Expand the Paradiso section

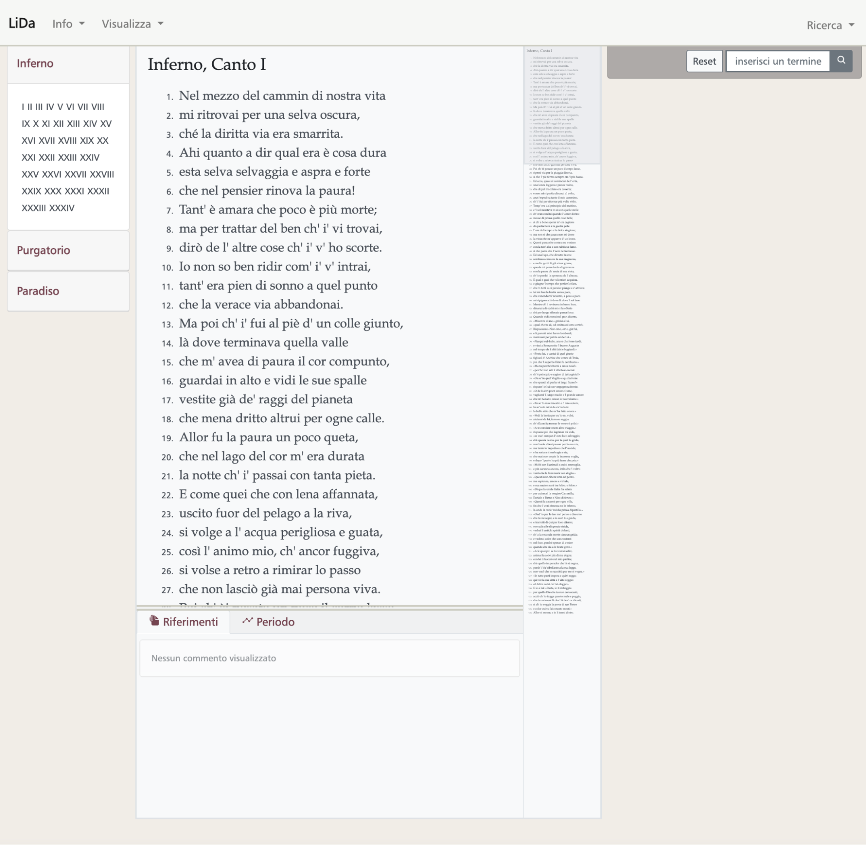click(x=38, y=291)
